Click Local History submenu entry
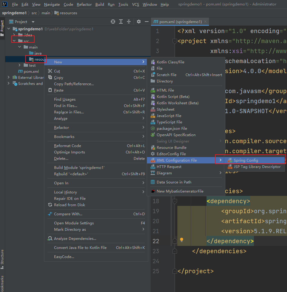Screen dimensions: 287x292 click(96, 192)
